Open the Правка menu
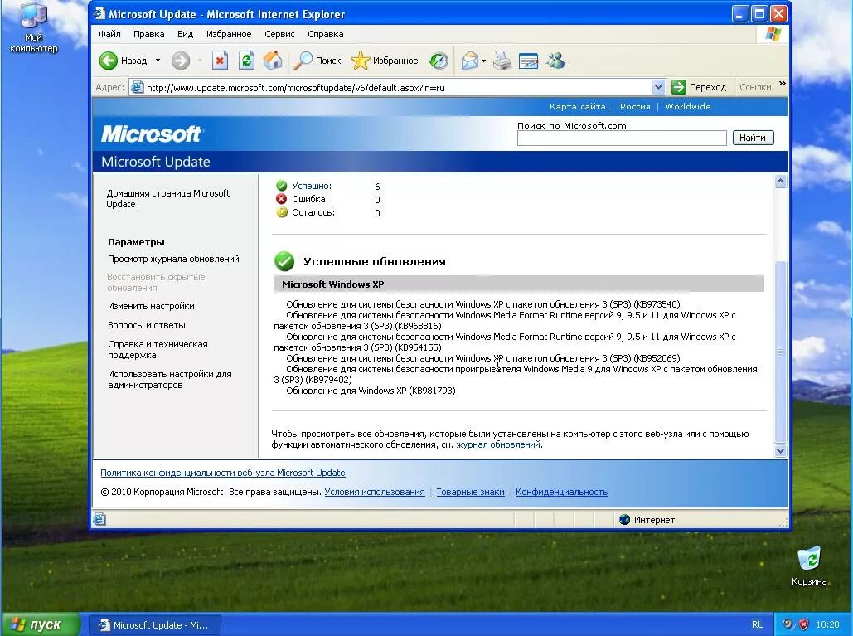 (x=148, y=34)
